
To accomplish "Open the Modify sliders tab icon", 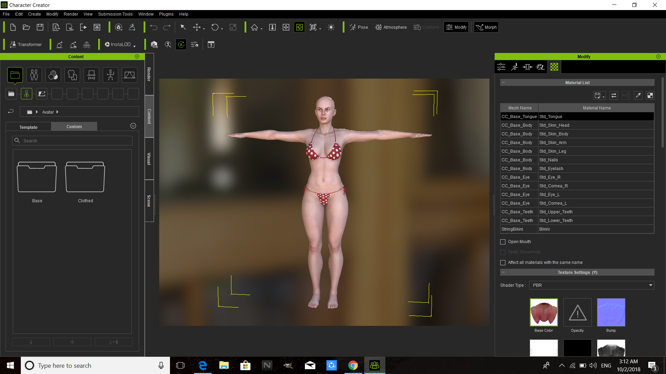I will (501, 67).
